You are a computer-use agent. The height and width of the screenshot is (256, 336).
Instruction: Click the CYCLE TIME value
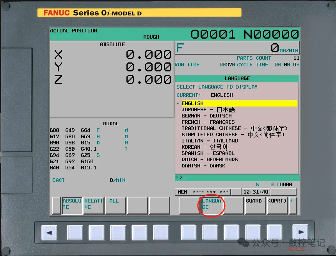(x=287, y=64)
